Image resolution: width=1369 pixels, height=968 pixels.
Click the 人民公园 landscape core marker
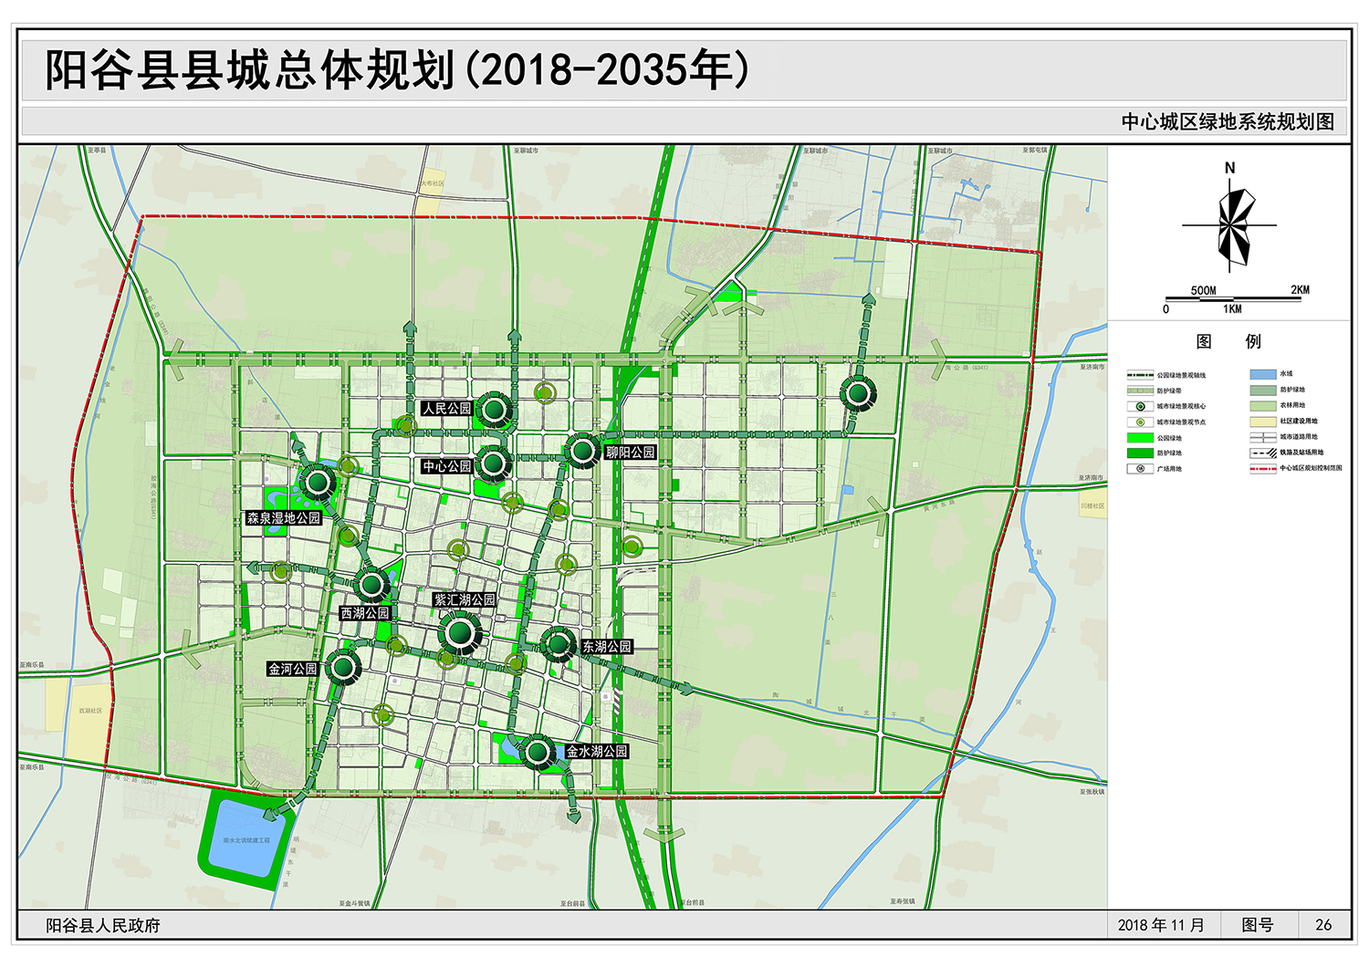(494, 410)
